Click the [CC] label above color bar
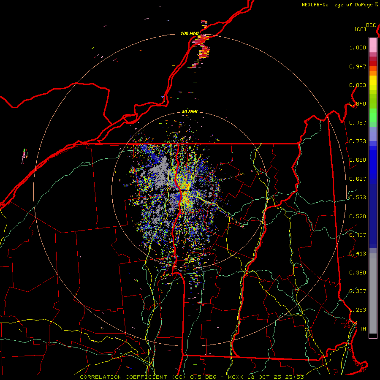Viewport: 380px width, 380px height. (x=361, y=29)
